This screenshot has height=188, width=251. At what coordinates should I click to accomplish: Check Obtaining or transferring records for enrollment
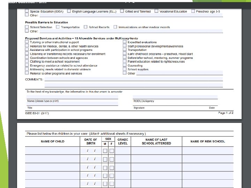27,53
